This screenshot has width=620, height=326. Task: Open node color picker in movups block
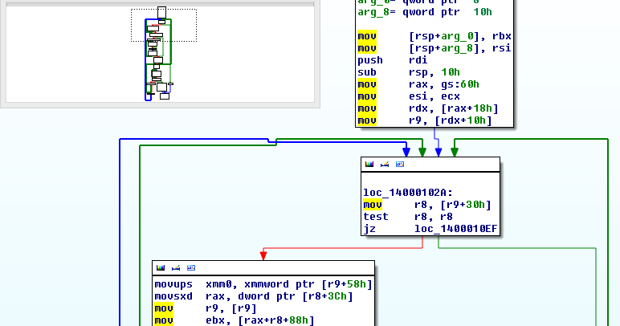161,267
